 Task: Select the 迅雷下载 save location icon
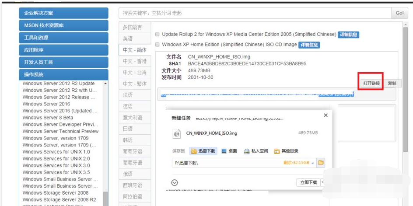point(193,151)
